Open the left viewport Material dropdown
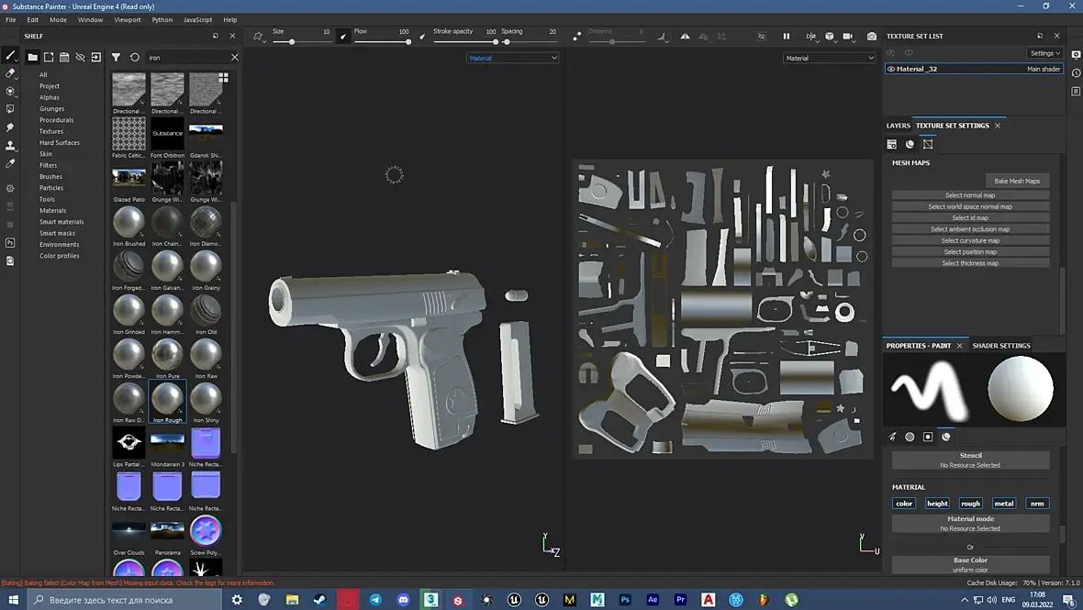This screenshot has height=610, width=1083. pos(512,58)
